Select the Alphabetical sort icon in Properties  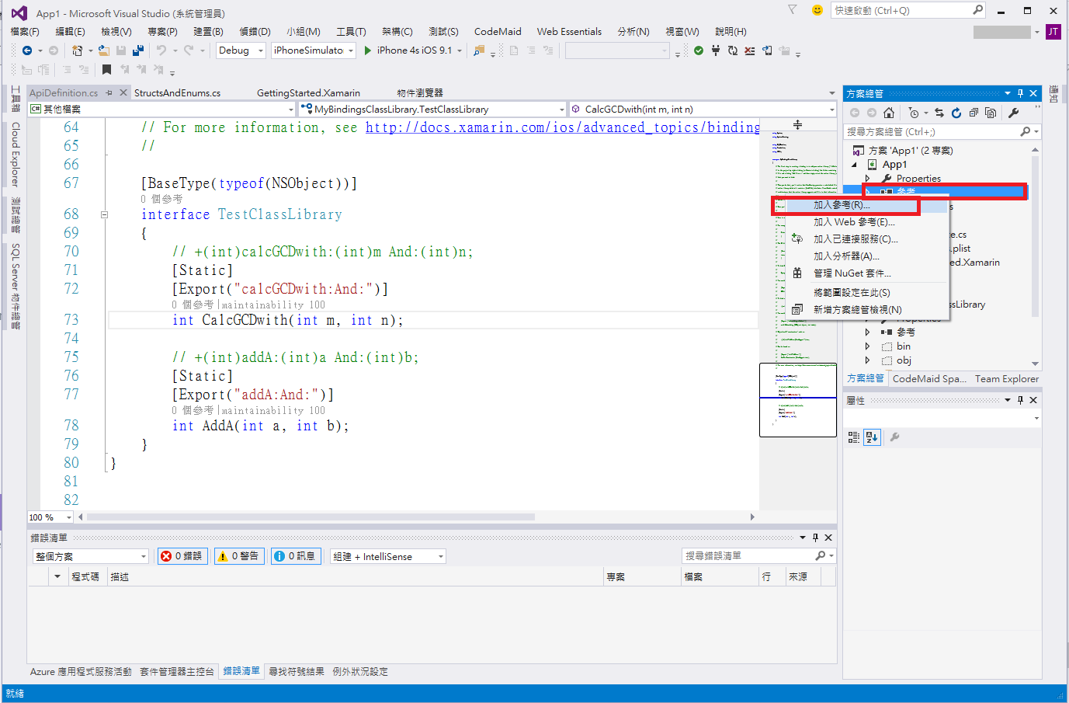(x=872, y=437)
